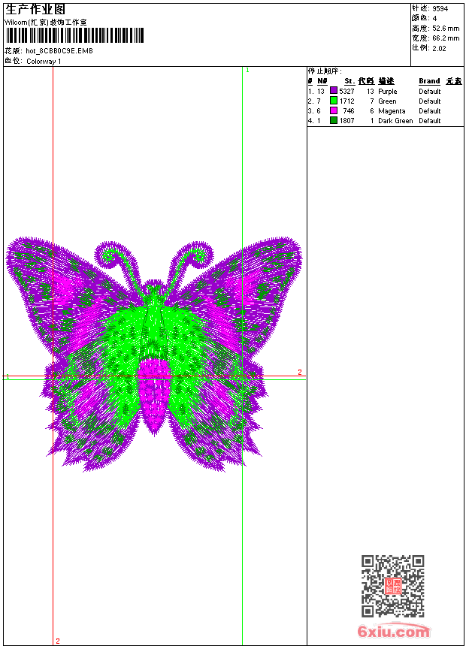
Task: Click the red seal in the QR code center
Action: (x=392, y=586)
